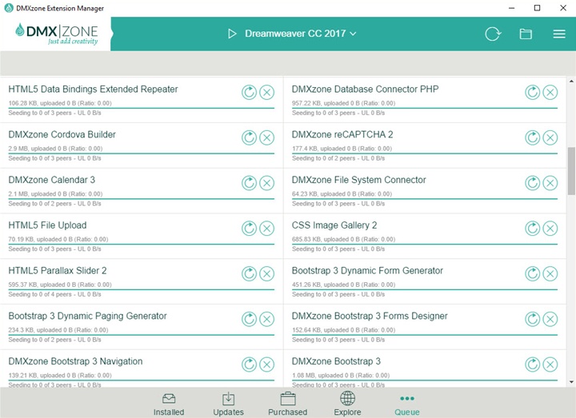Screen dimensions: 576x418
Task: Restart DMXzone reCAPTCHA 2 item
Action: [532, 137]
